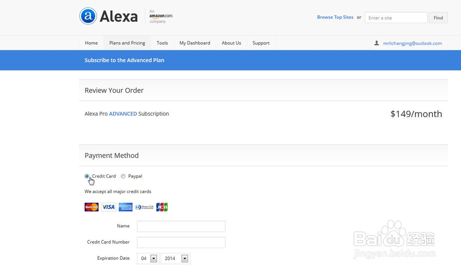Click the MasterCard logo
The image size is (461, 269).
(x=91, y=207)
